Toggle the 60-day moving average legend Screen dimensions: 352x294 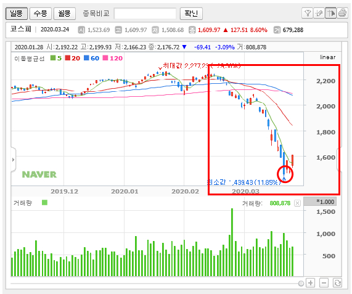(x=92, y=58)
